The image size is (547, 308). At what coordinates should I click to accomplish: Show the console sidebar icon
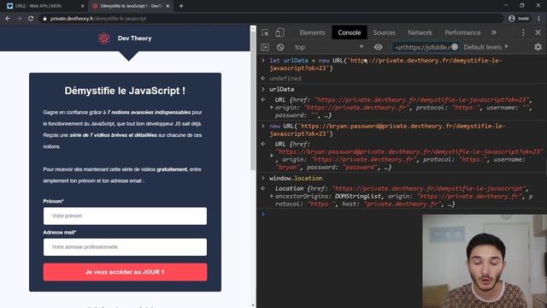265,47
